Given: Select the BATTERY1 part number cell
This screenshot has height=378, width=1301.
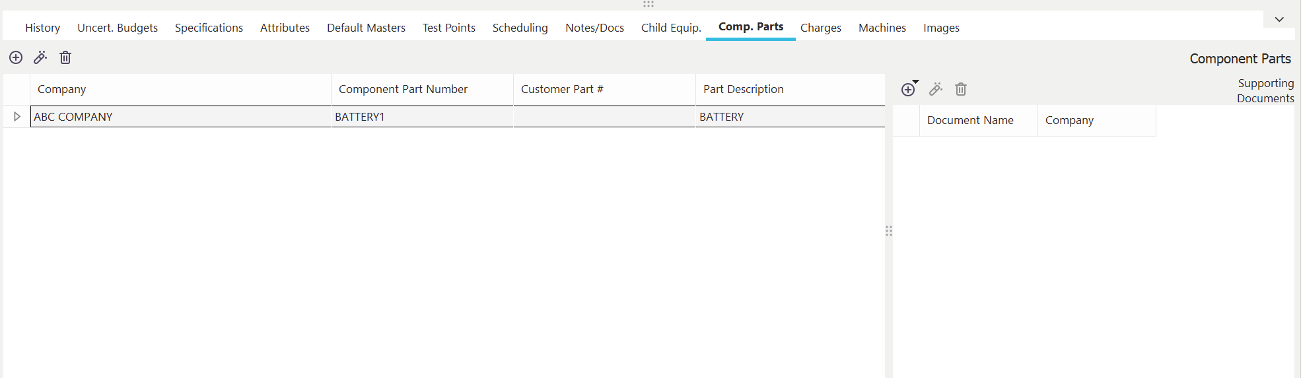Looking at the screenshot, I should click(359, 117).
